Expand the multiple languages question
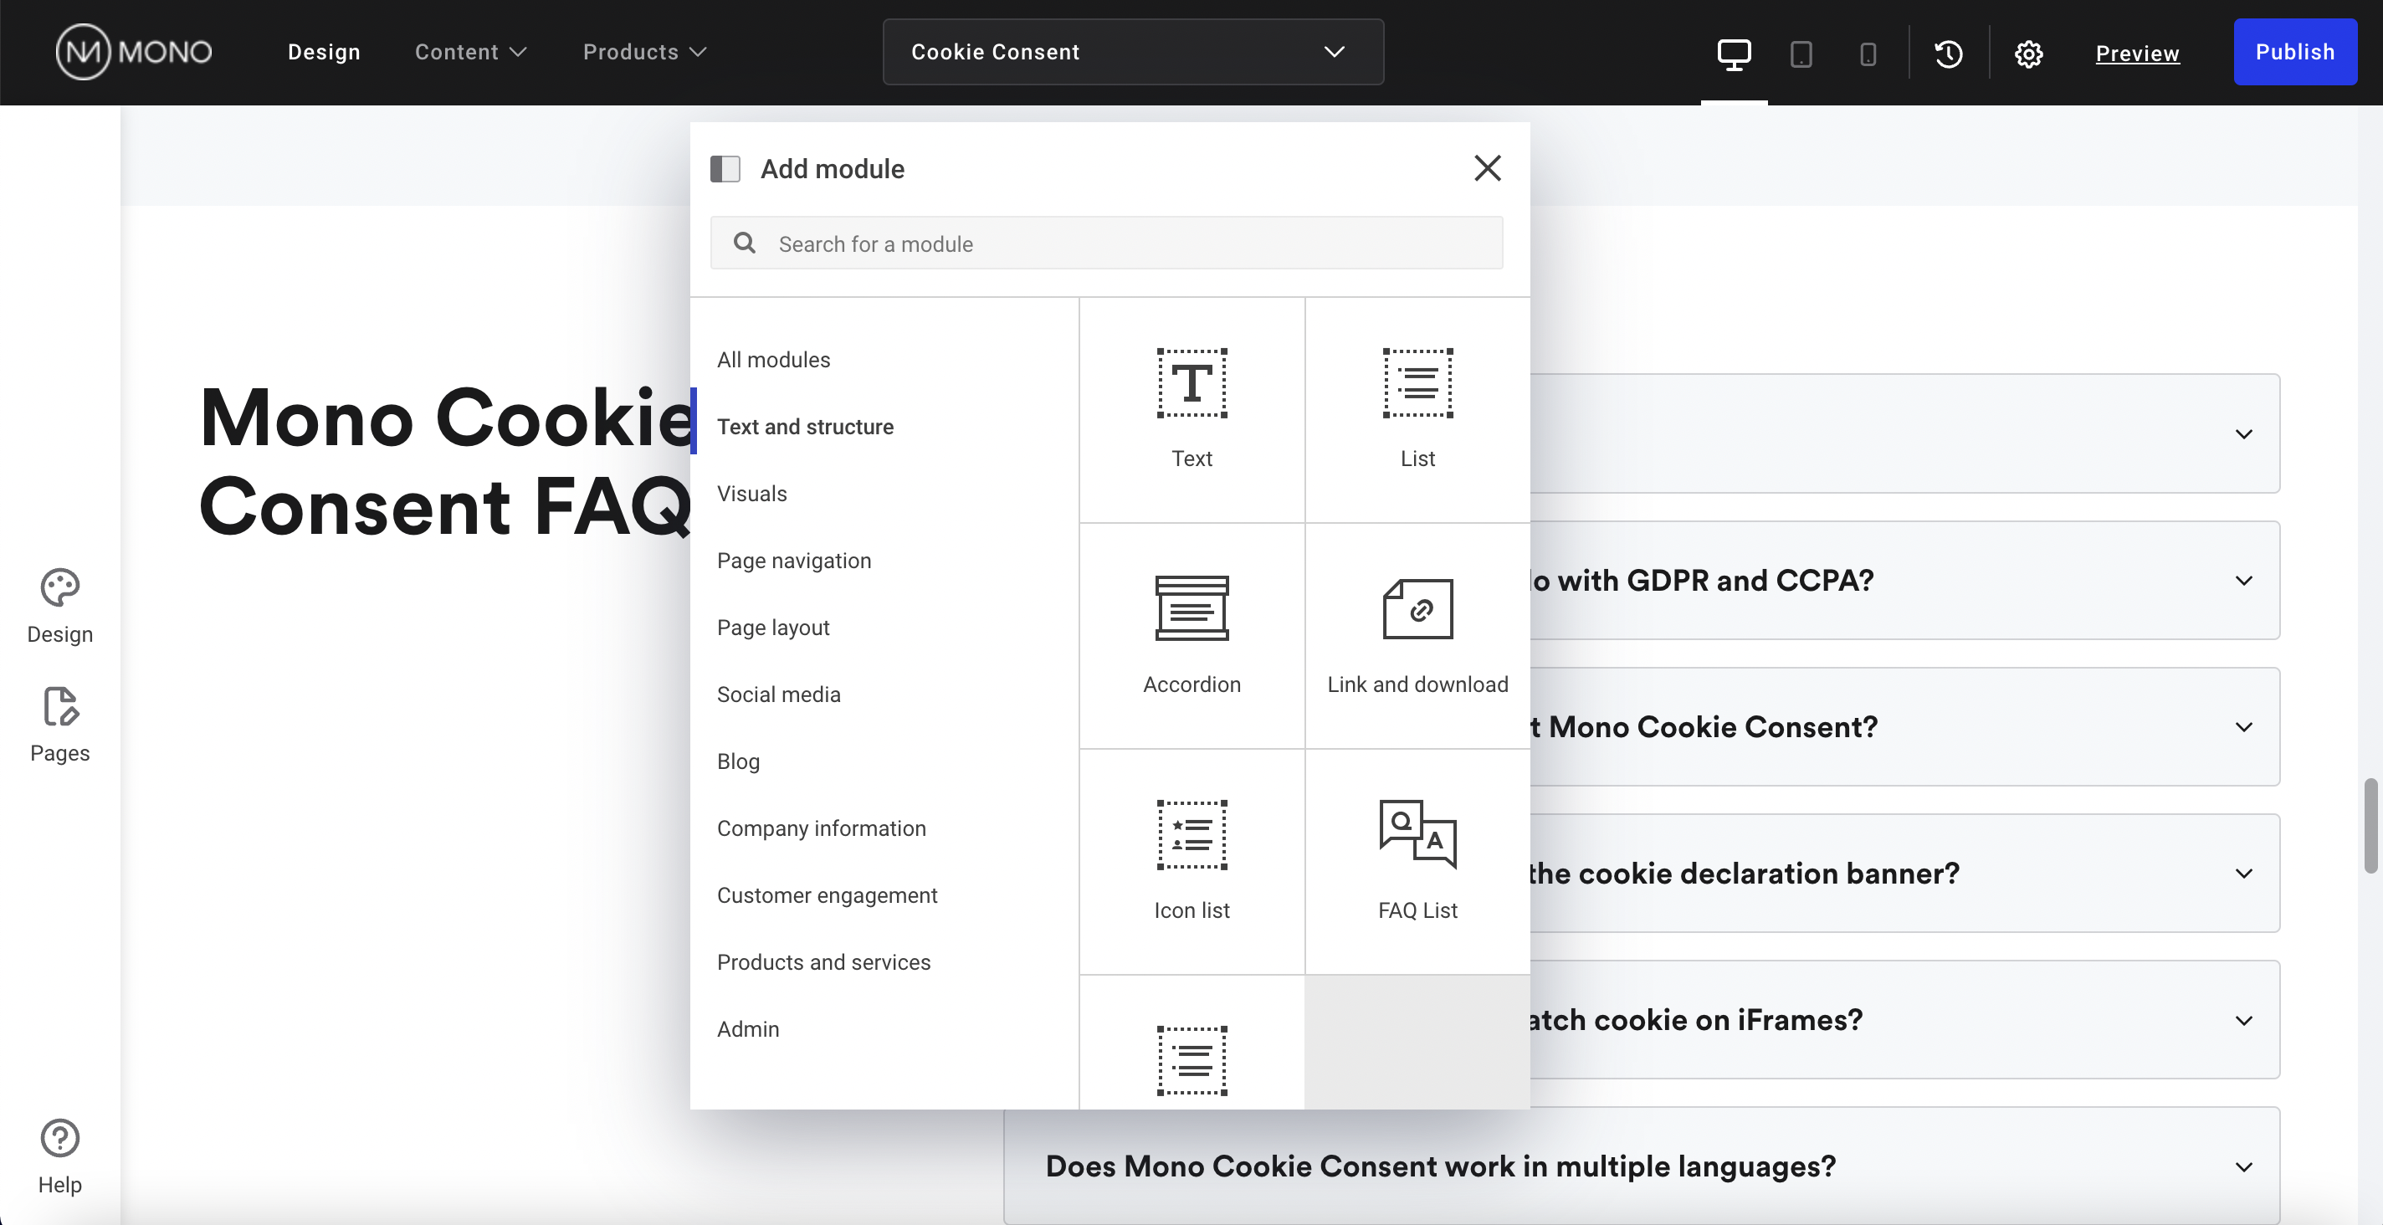The image size is (2383, 1225). (1642, 1166)
